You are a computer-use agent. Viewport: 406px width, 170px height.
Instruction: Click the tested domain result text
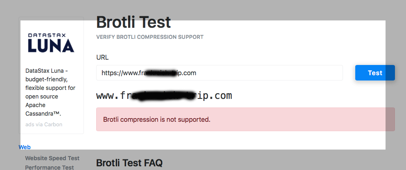pos(164,96)
